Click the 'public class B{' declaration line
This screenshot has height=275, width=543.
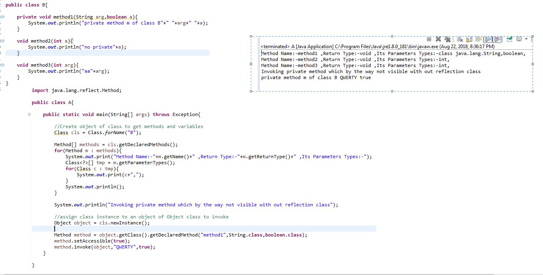tap(27, 5)
